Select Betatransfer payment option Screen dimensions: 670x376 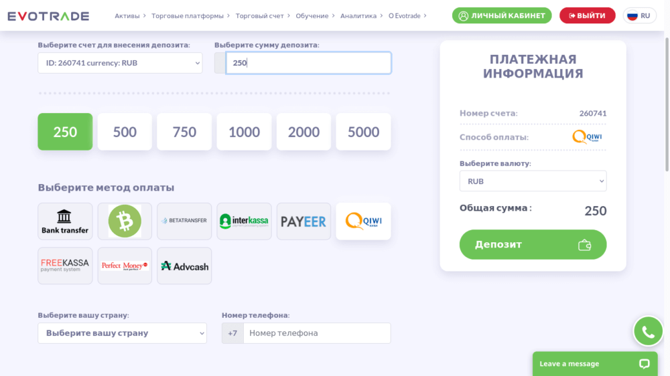pyautogui.click(x=184, y=221)
